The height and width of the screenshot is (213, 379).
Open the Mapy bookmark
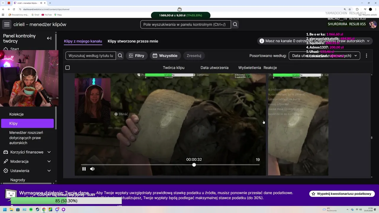click(x=58, y=14)
